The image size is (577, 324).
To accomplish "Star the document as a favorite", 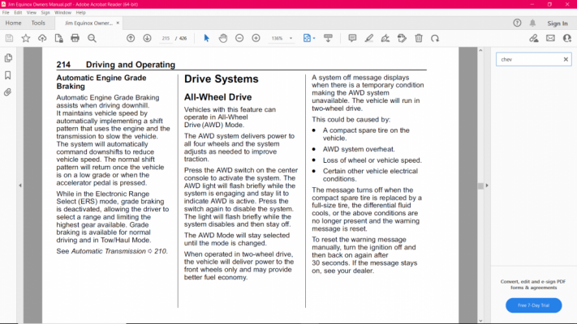I will (26, 38).
